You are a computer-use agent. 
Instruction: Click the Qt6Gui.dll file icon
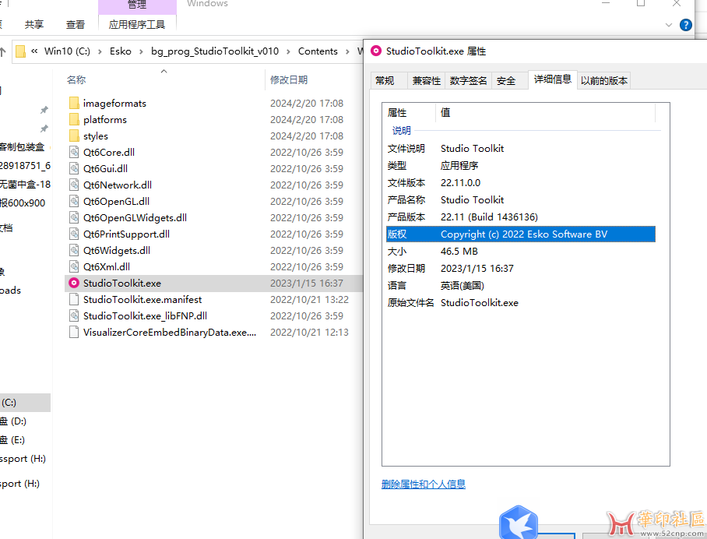click(75, 169)
